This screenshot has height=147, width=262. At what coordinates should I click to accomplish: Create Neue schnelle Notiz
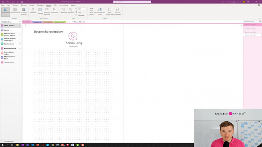point(110,11)
